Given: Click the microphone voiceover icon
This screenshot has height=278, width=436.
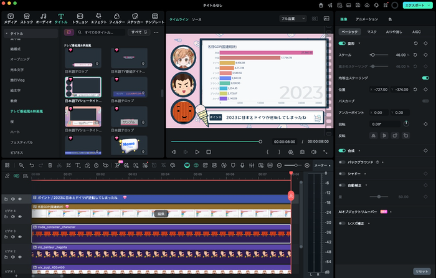Looking at the screenshot, I should coord(241,165).
